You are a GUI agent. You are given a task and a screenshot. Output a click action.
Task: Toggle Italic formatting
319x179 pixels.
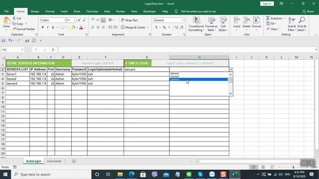(48, 27)
